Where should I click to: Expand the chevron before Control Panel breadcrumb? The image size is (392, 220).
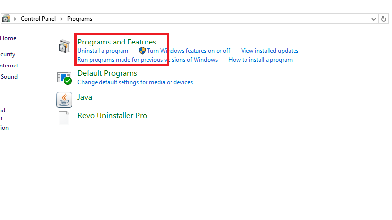[15, 19]
